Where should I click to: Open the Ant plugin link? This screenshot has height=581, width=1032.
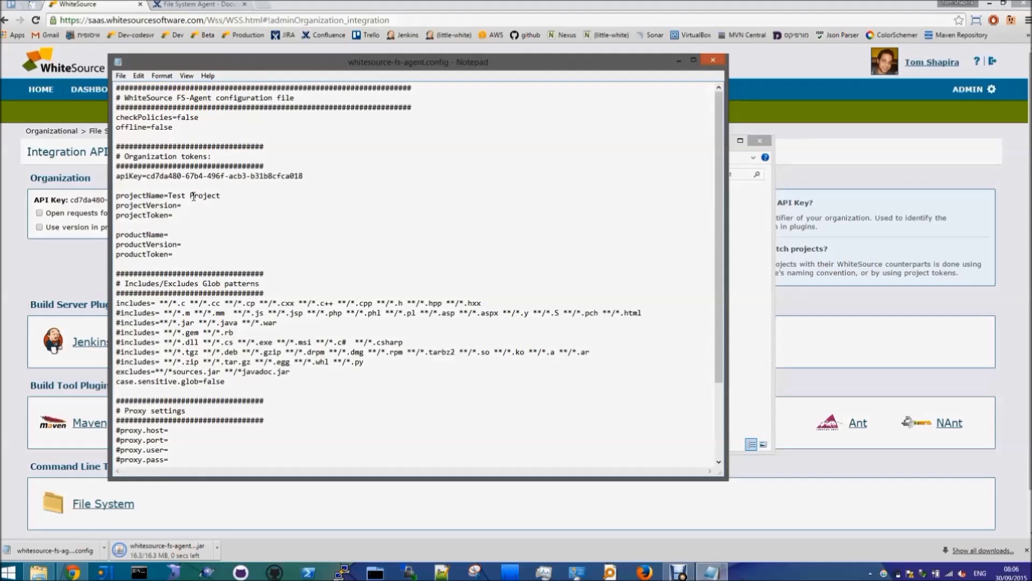click(x=857, y=423)
